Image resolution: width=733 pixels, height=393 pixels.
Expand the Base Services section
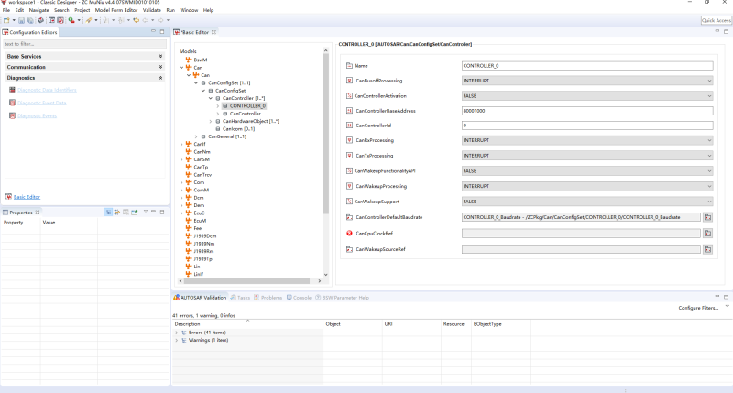(x=160, y=56)
